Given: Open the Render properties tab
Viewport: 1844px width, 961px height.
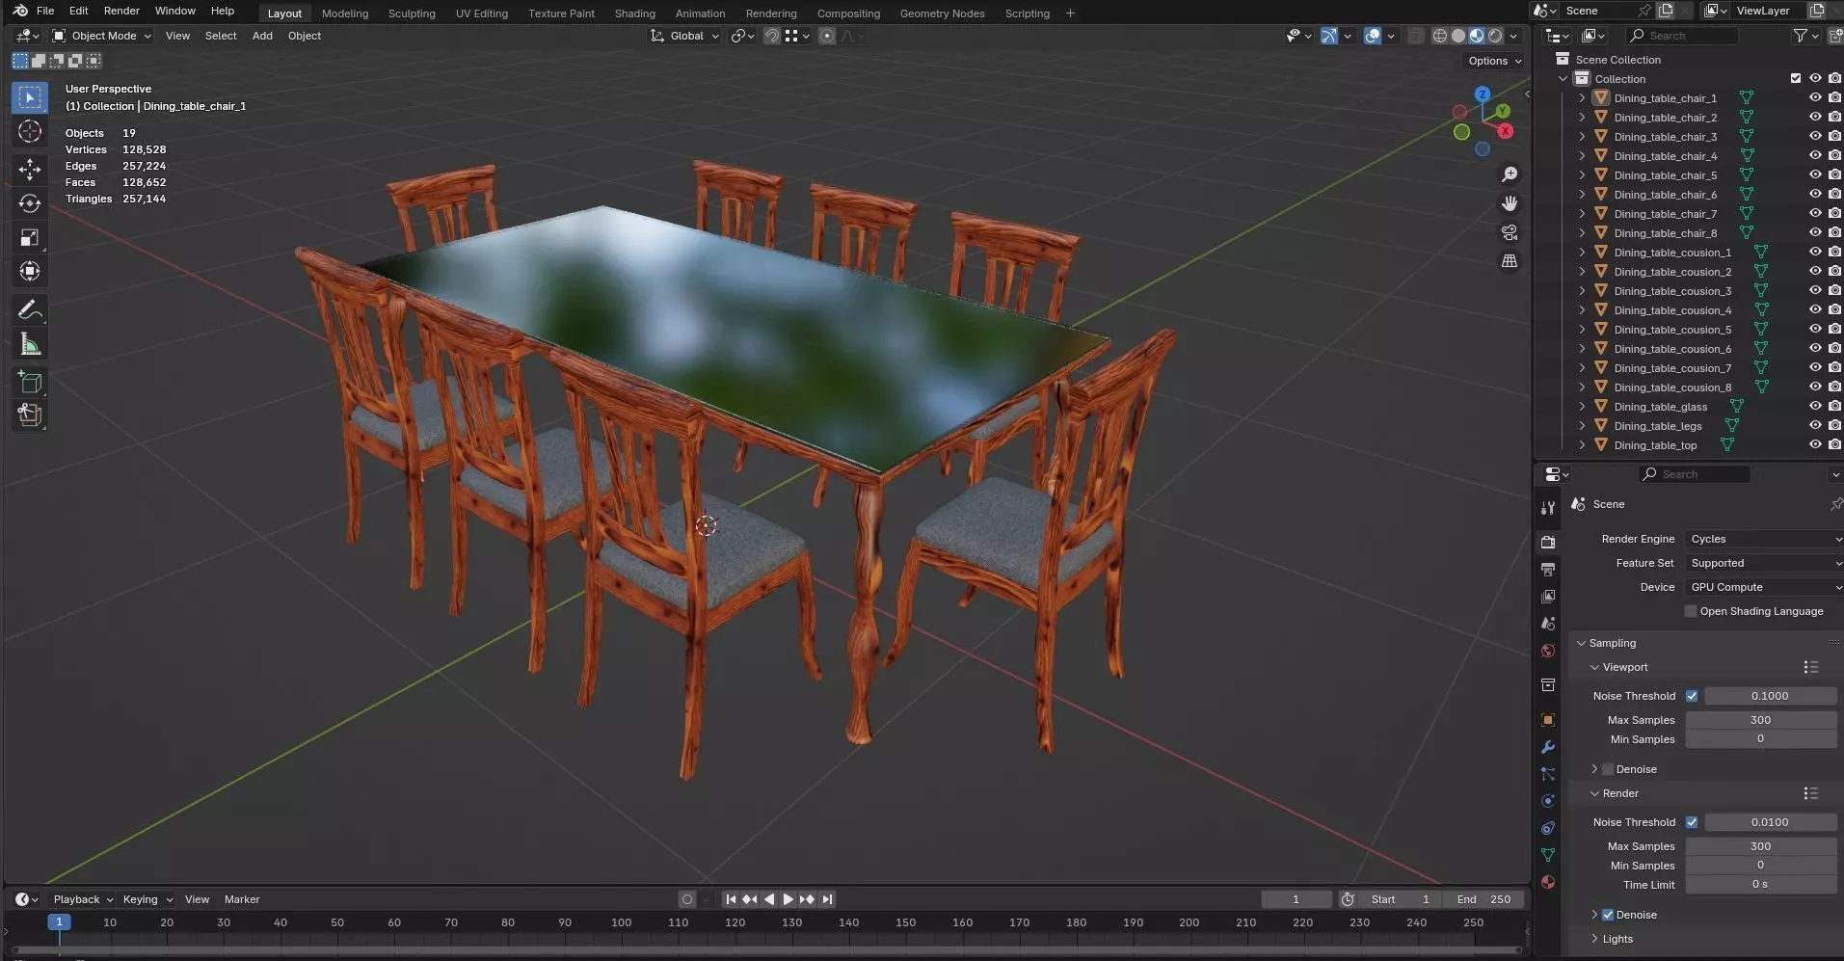Looking at the screenshot, I should 1548,542.
